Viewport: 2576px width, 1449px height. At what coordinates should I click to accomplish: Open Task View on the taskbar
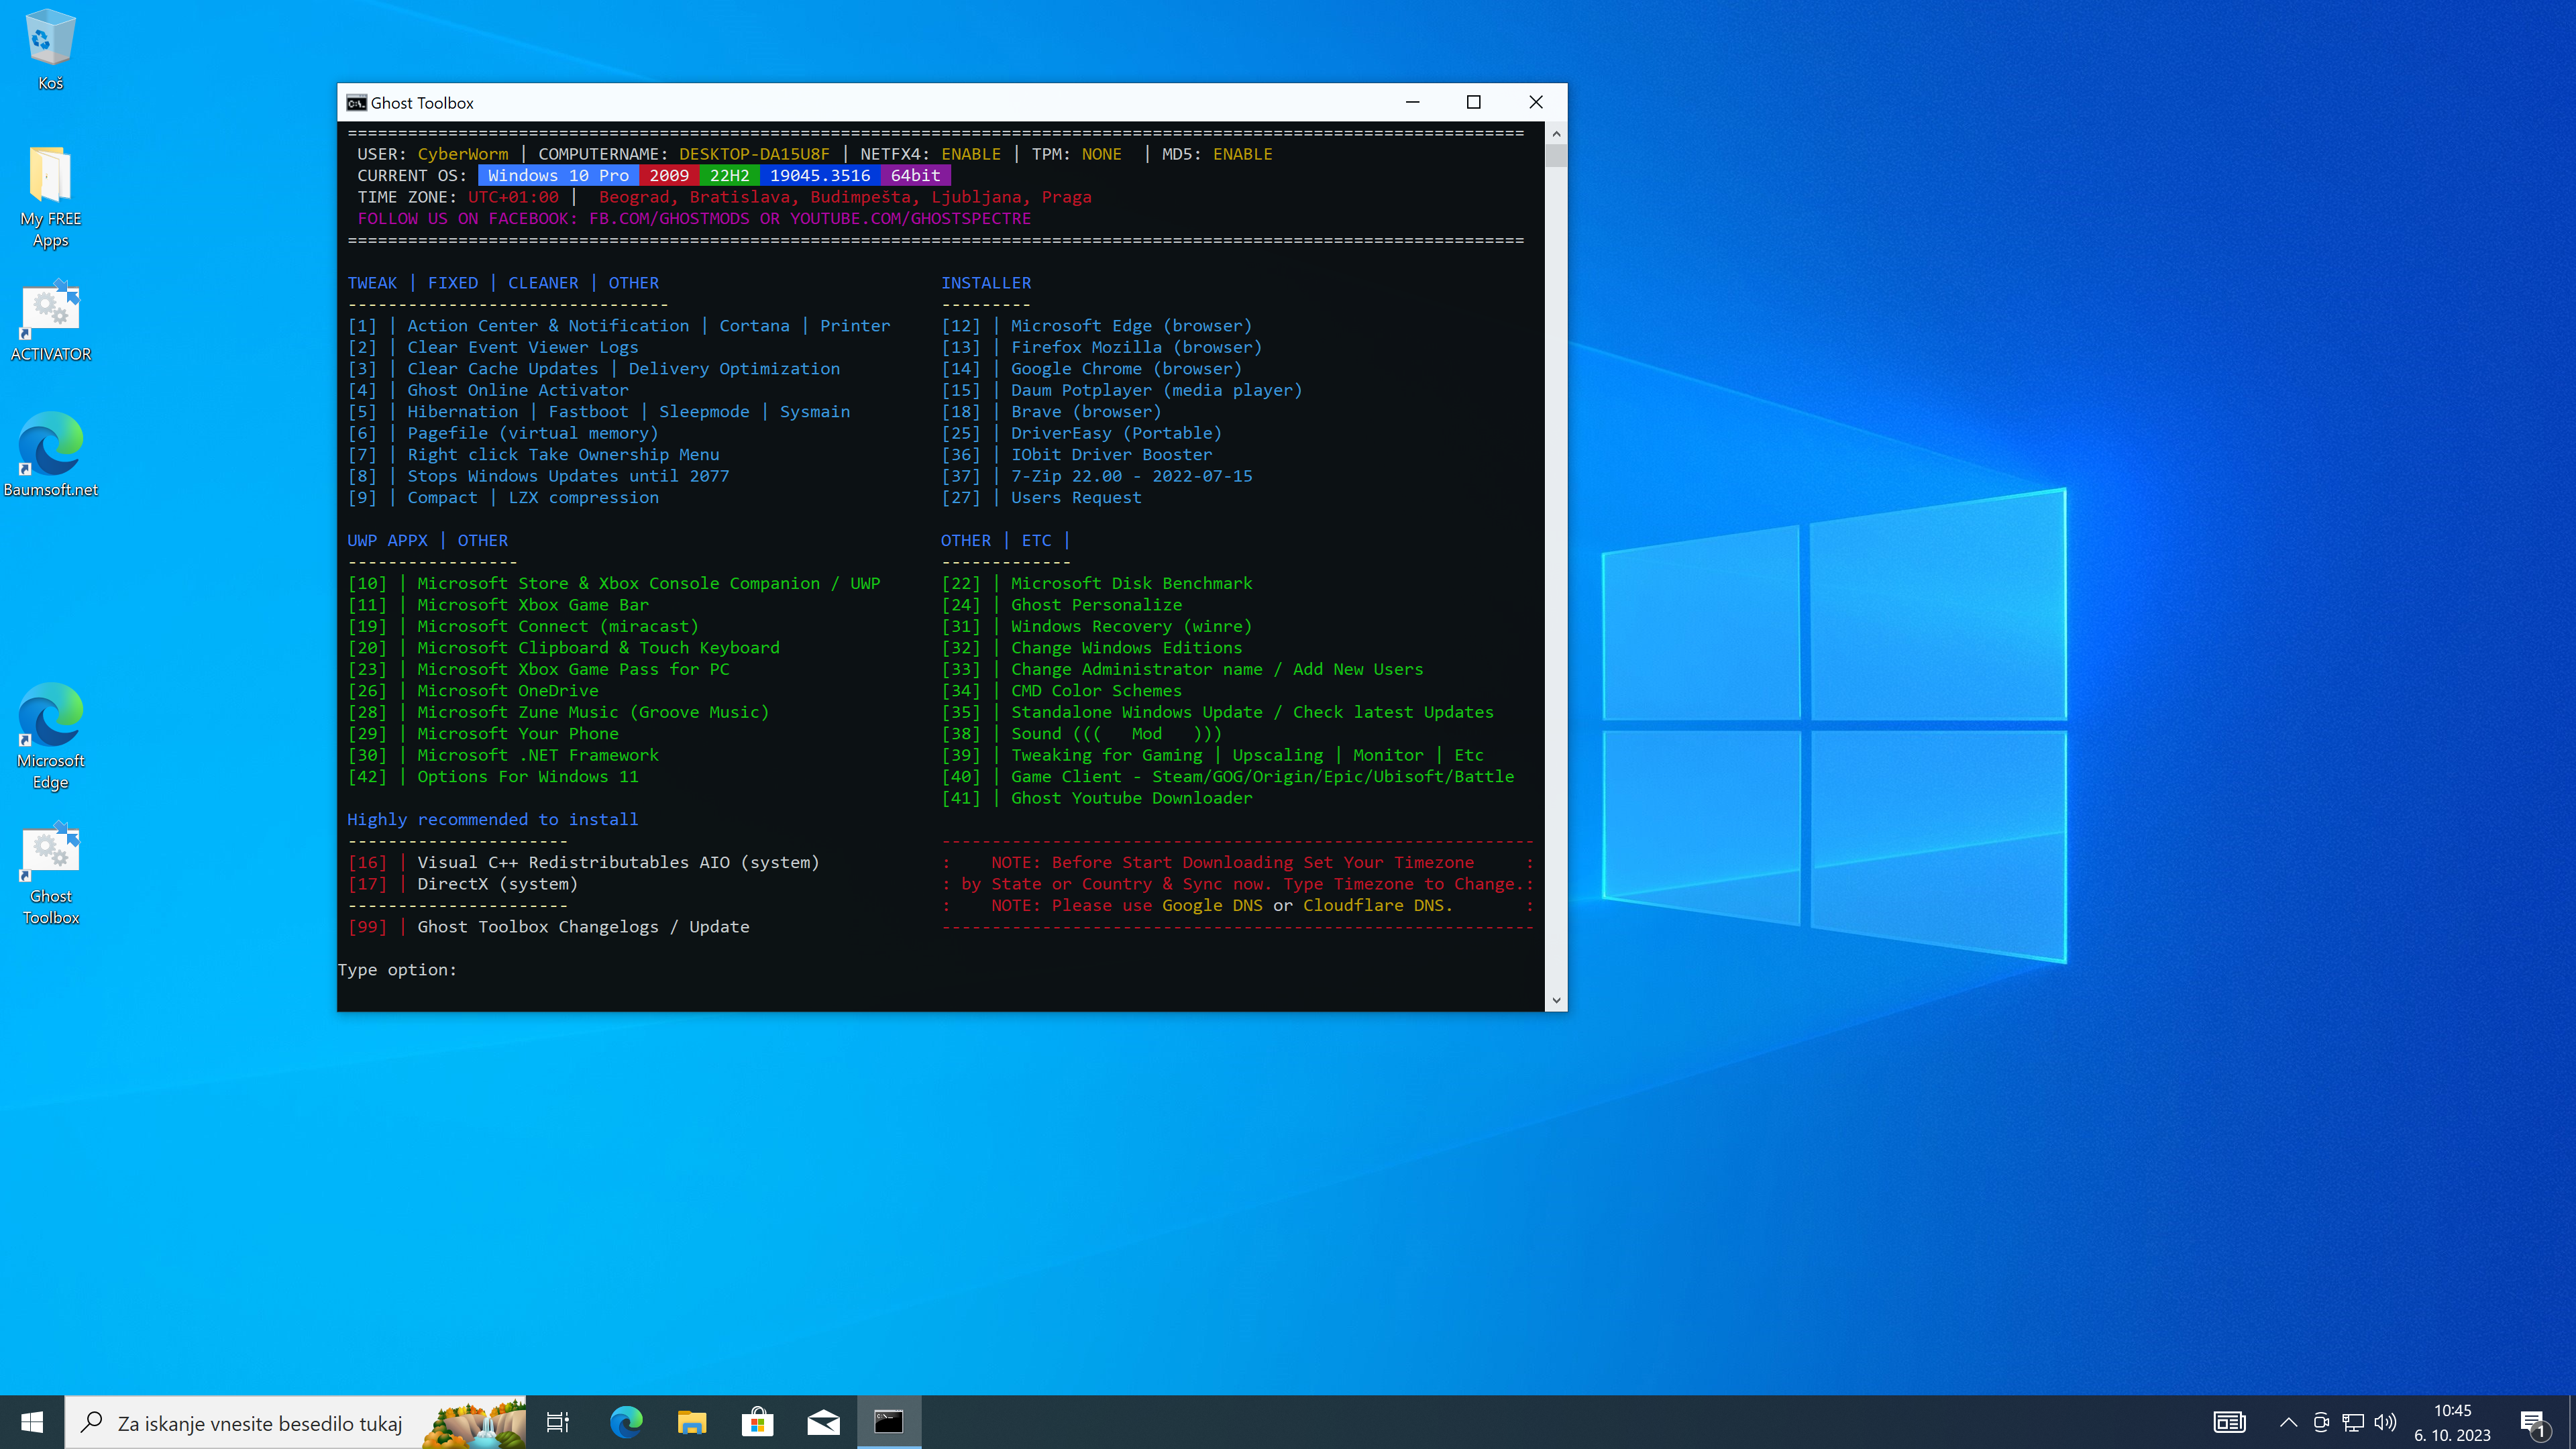(558, 1422)
